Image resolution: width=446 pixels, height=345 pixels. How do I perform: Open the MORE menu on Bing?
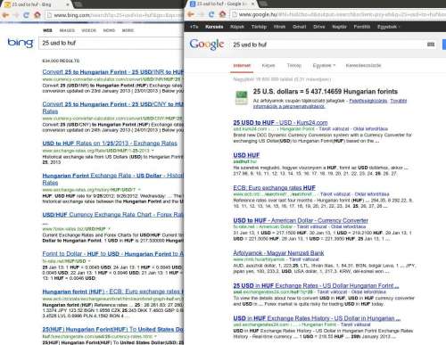click(128, 30)
